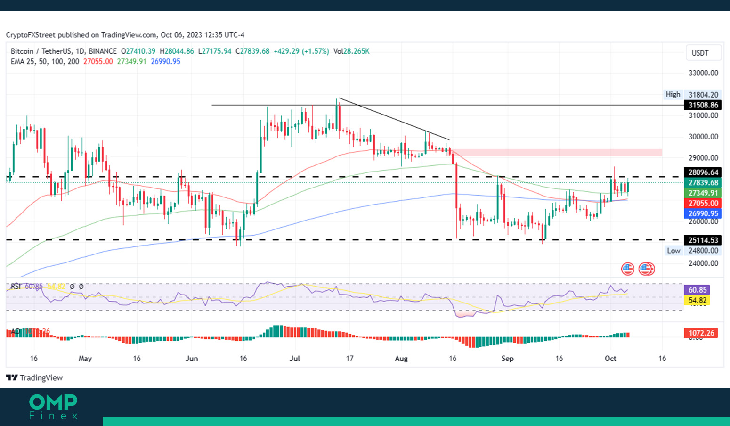Click the close value C27839.68
Viewport: 730px width, 426px height.
pyautogui.click(x=252, y=51)
